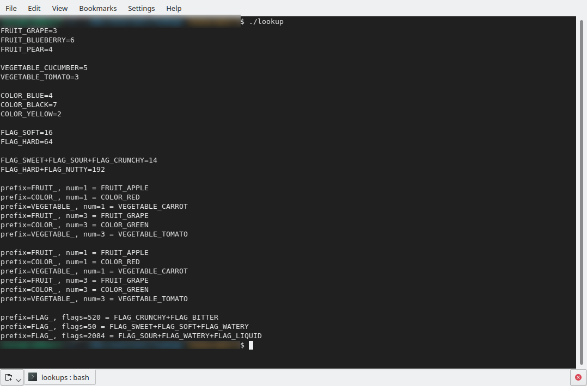This screenshot has height=386, width=587.
Task: Click the new tab icon
Action: click(x=9, y=377)
